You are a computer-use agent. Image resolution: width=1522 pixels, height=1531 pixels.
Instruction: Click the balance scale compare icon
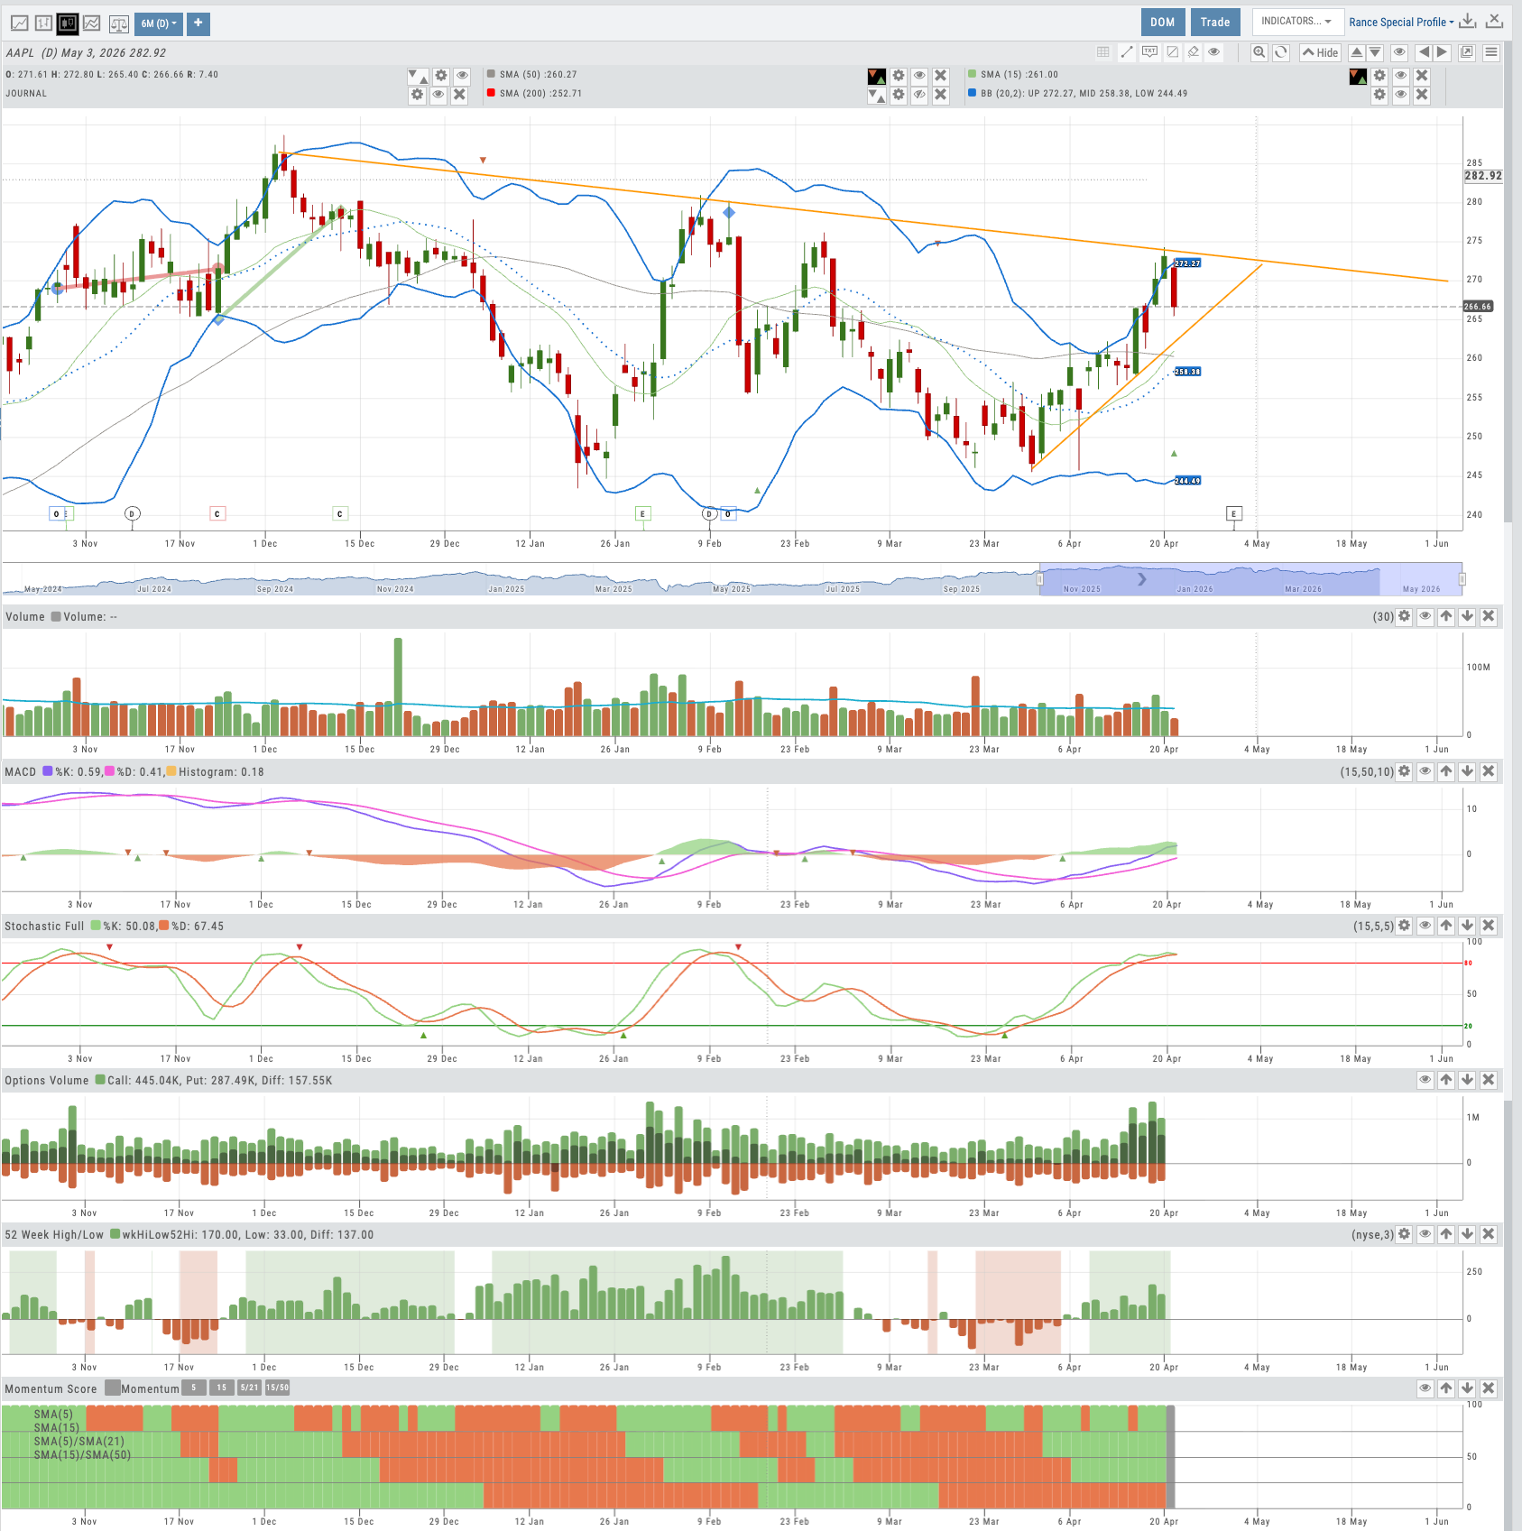point(119,23)
